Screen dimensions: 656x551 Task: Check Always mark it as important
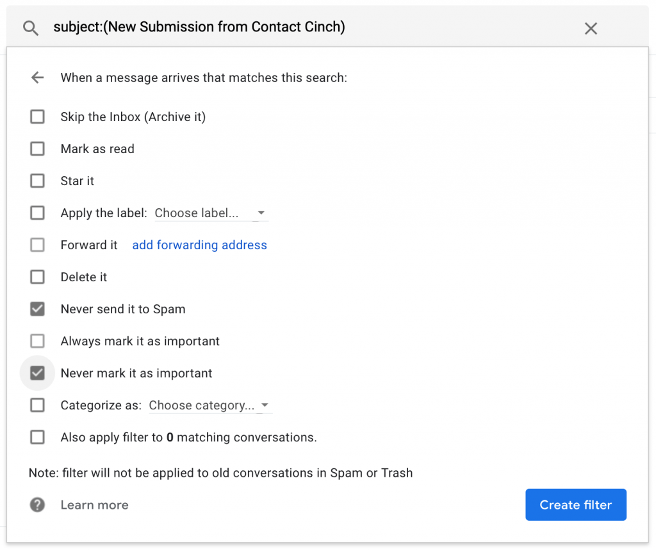38,341
